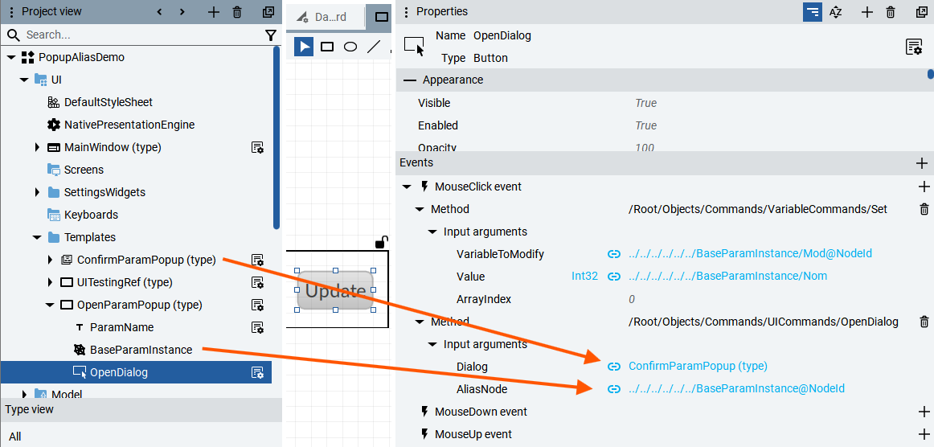
Task: Navigate forward in Project view
Action: point(182,12)
